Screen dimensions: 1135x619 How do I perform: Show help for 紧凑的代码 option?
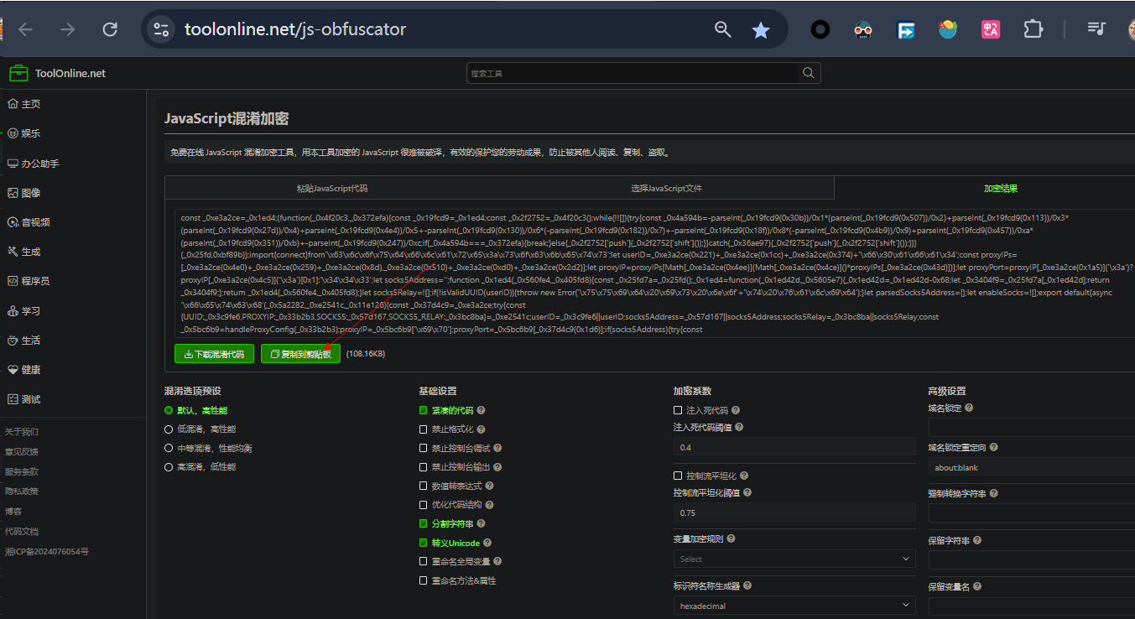pyautogui.click(x=482, y=411)
